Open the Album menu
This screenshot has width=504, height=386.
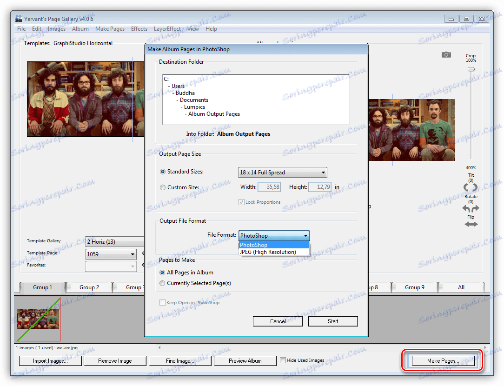point(80,29)
